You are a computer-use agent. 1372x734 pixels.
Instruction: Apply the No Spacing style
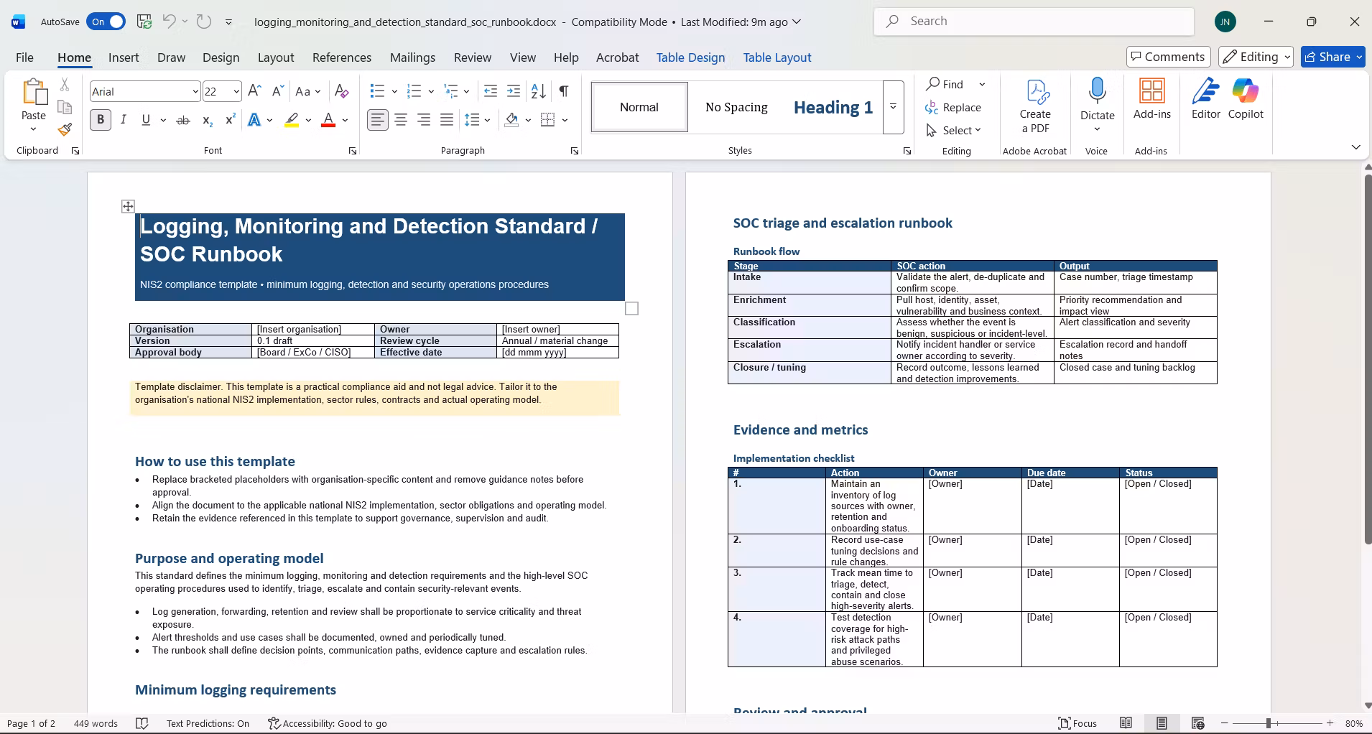[x=736, y=107]
